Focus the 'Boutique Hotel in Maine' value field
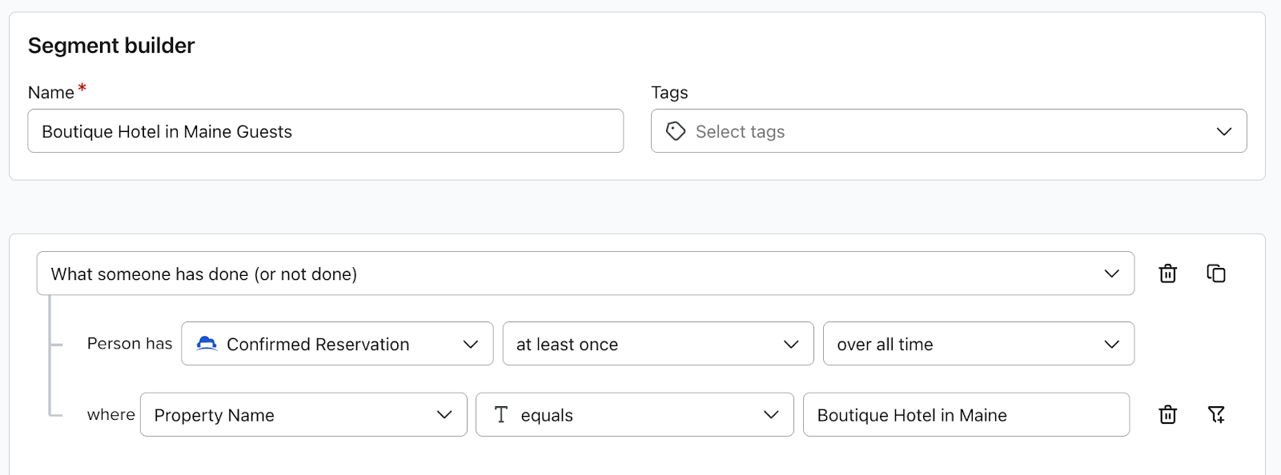Image resolution: width=1281 pixels, height=475 pixels. click(966, 414)
